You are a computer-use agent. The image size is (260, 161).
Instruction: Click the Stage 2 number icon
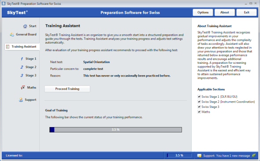coord(22,67)
